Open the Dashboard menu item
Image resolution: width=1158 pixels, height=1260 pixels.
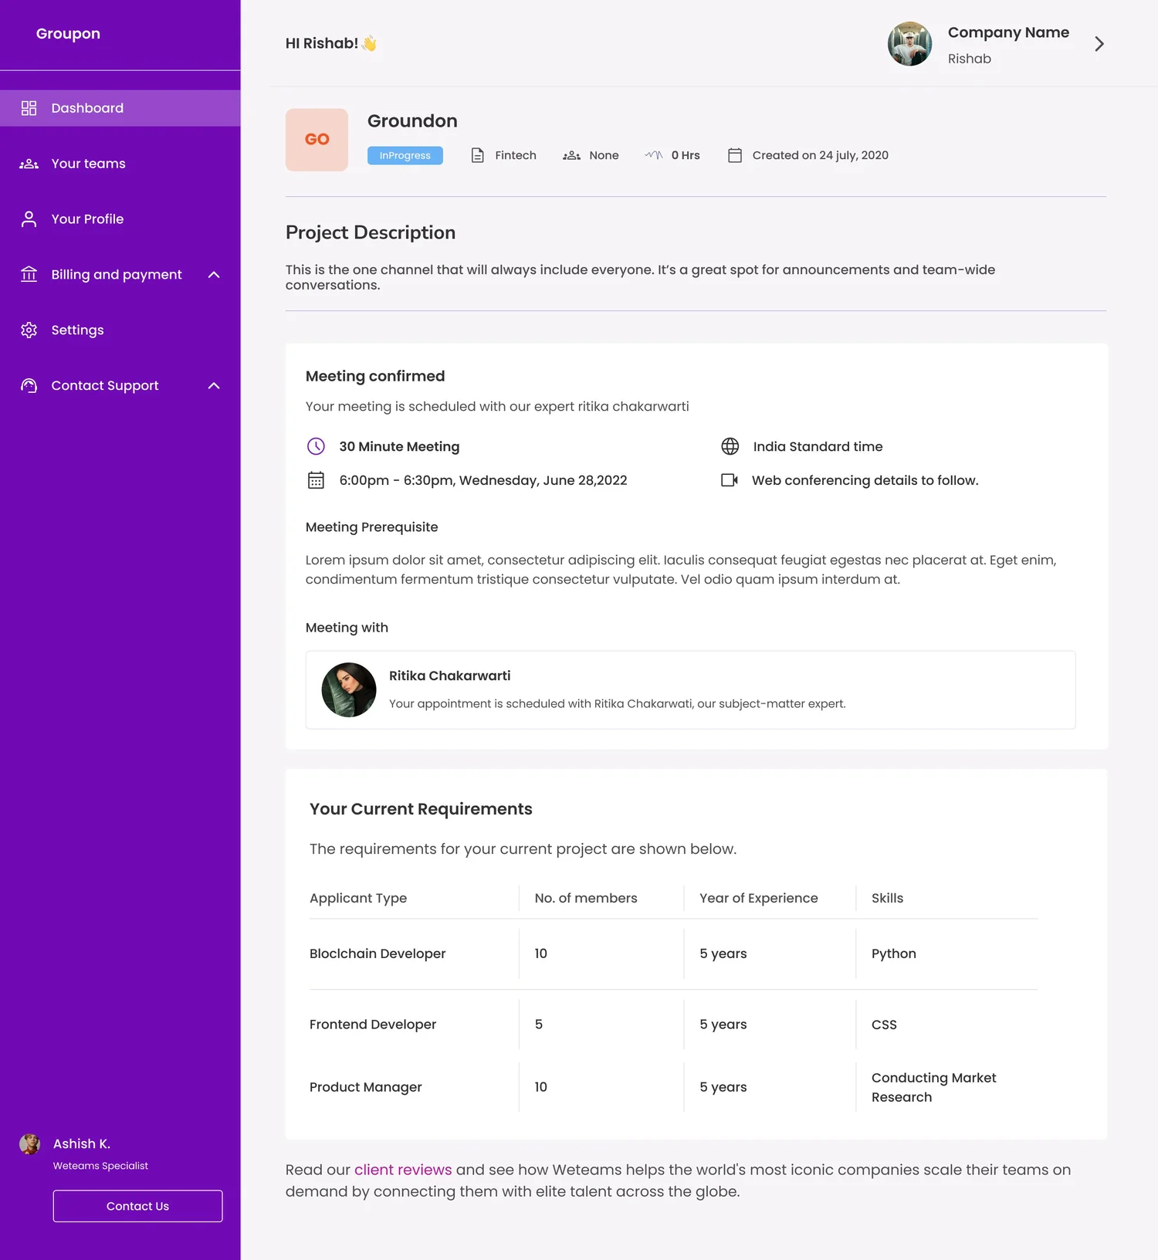click(x=120, y=108)
